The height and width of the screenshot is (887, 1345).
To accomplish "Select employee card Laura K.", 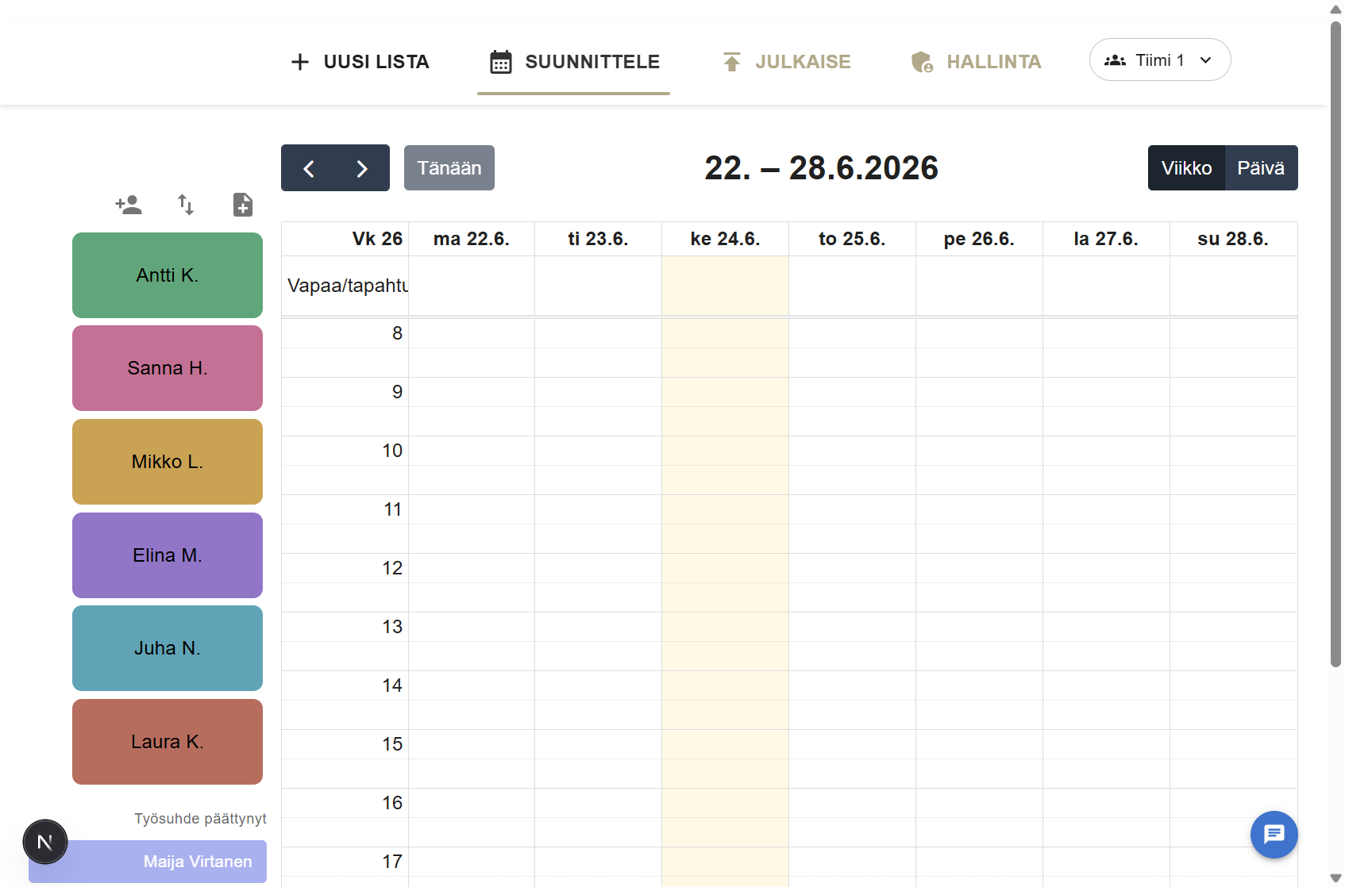I will 168,742.
